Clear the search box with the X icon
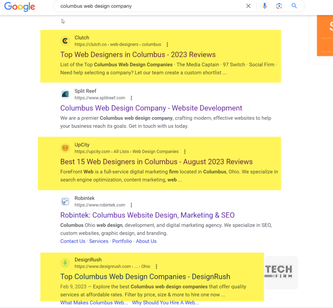Screen dimensions: 333x308 click(x=248, y=6)
